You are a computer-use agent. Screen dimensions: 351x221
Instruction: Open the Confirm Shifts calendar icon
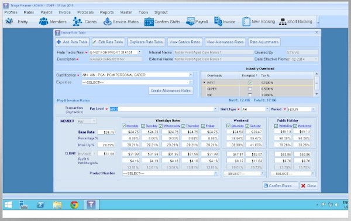click(x=149, y=22)
